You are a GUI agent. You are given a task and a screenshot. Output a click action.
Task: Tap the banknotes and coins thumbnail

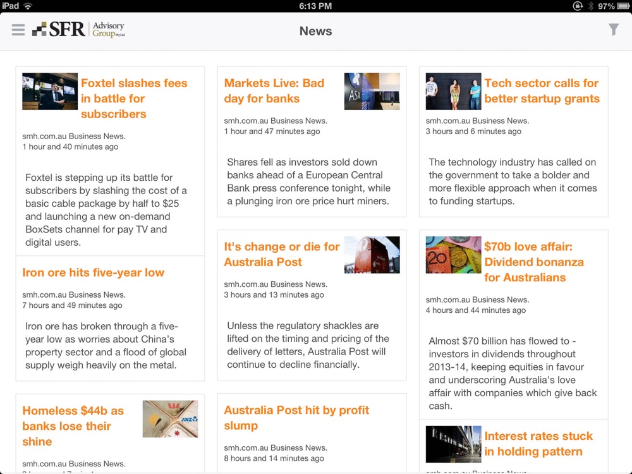[x=453, y=255]
